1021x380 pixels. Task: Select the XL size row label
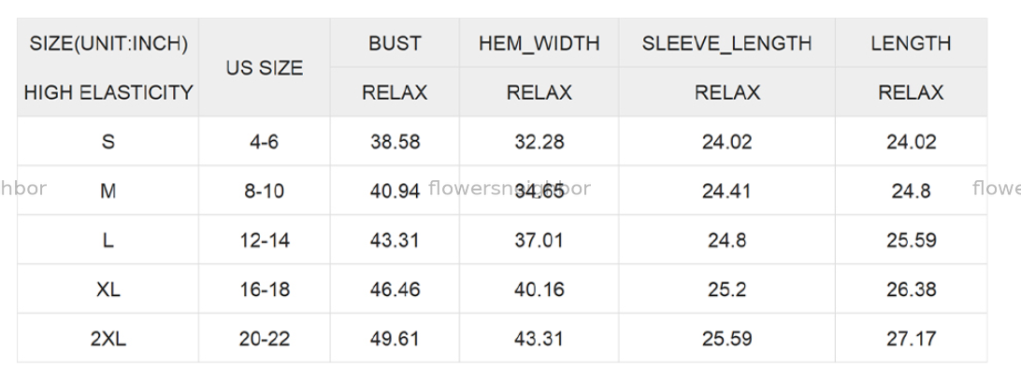pyautogui.click(x=108, y=289)
